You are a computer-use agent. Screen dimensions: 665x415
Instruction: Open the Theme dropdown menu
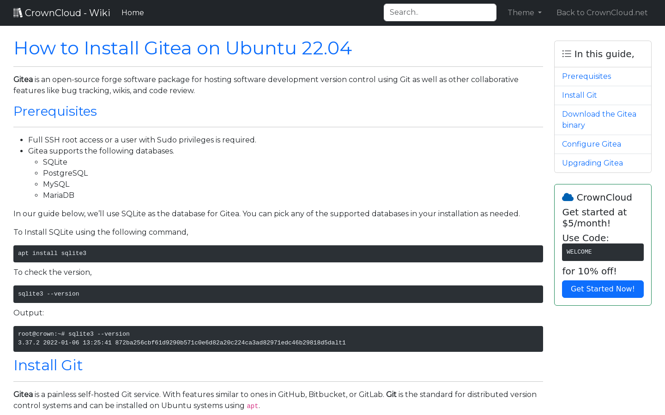[524, 13]
